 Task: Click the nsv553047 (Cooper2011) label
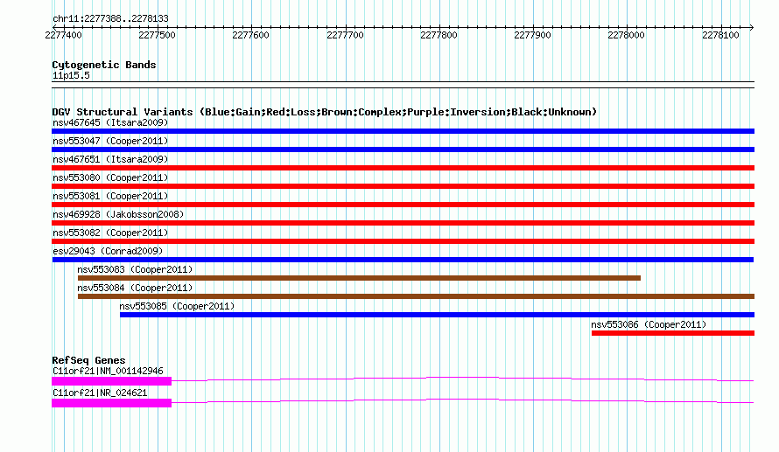point(110,141)
